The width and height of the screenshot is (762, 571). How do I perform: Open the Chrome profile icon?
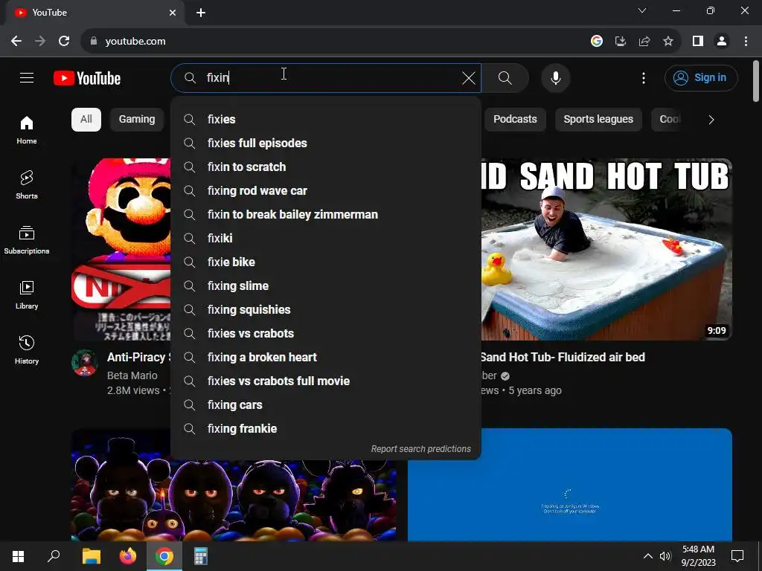[x=722, y=42]
